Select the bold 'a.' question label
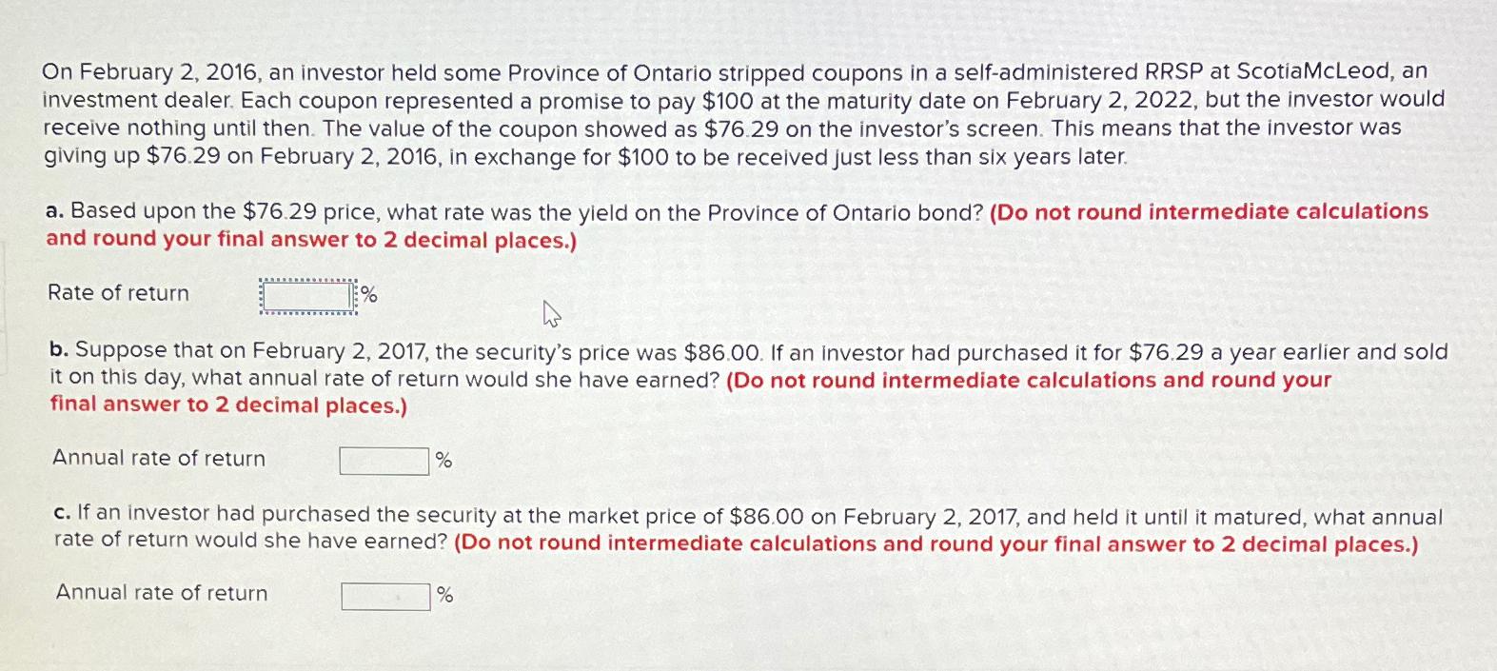Screen dimensions: 1497x671 click(x=55, y=211)
